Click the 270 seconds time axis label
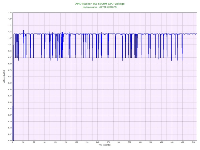The width and height of the screenshot is (200, 150). [108, 142]
